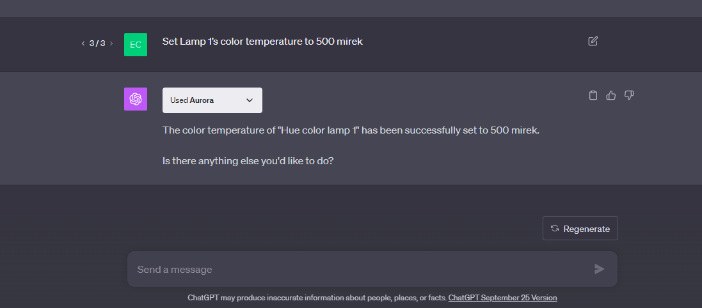Click the 'Is there anything else' line

248,161
